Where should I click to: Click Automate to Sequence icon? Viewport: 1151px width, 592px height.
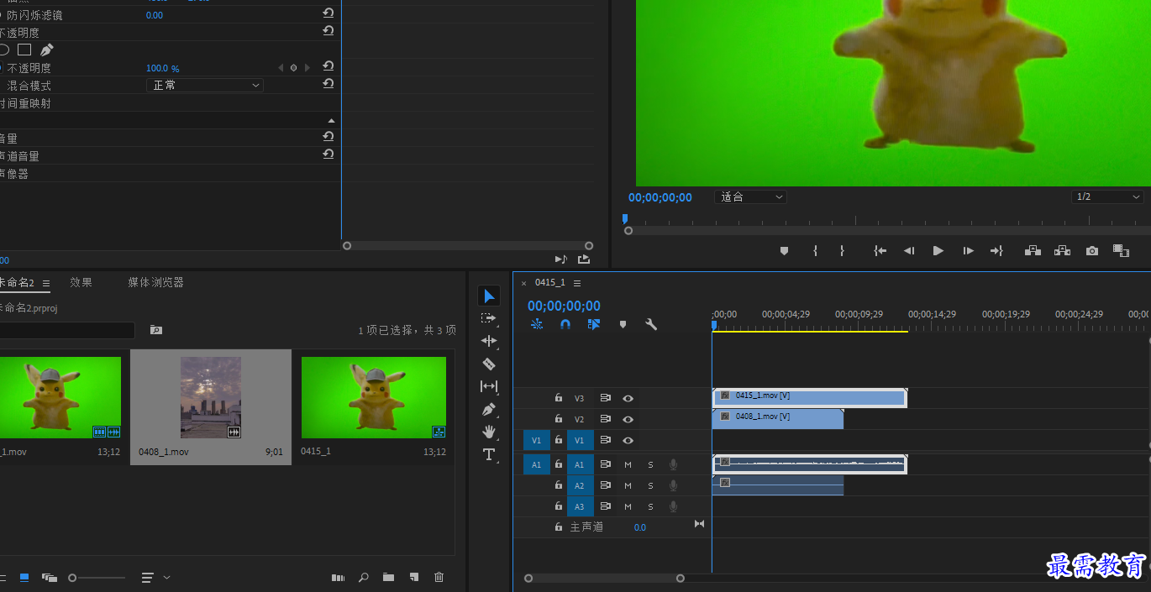[338, 577]
